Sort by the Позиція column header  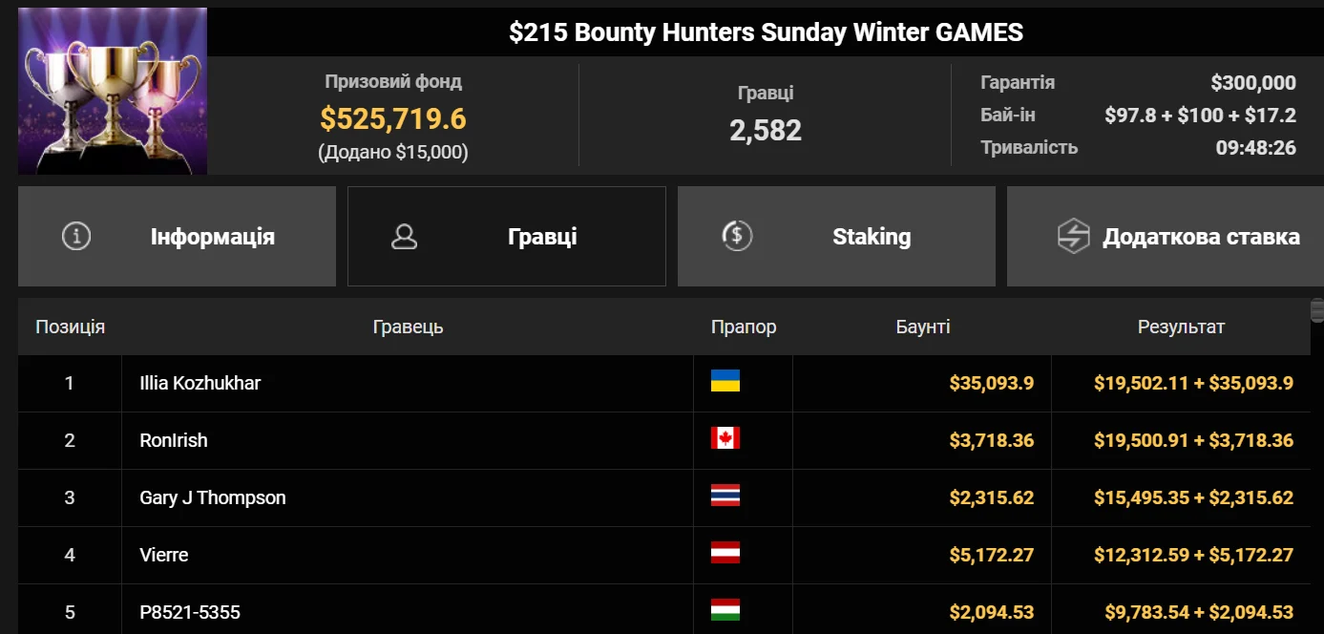click(x=71, y=328)
